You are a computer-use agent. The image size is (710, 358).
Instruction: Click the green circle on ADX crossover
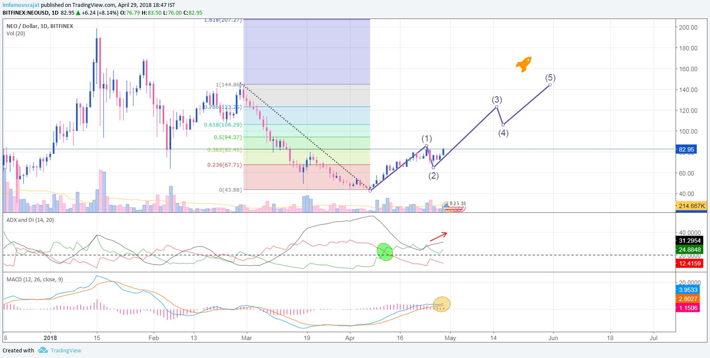(385, 252)
